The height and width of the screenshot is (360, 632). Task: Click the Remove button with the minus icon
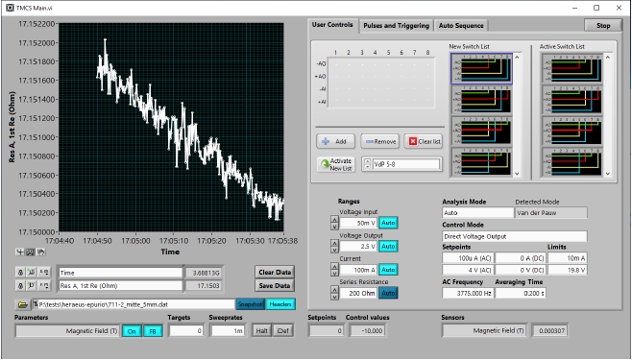pos(379,141)
